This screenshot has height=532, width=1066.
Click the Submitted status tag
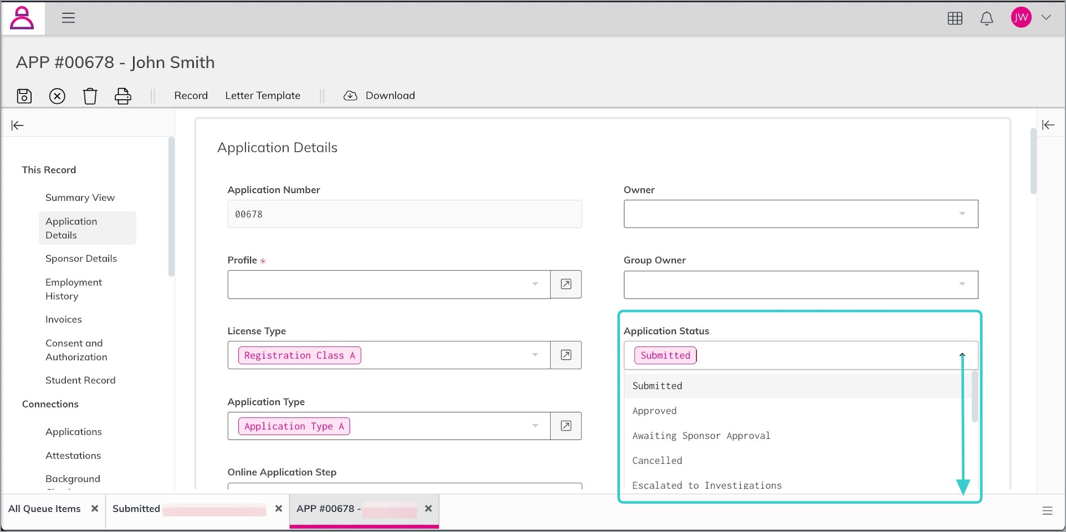point(666,355)
